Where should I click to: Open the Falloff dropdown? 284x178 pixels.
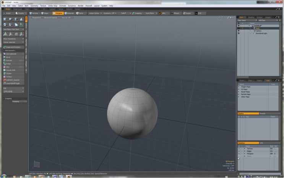[x=125, y=13]
